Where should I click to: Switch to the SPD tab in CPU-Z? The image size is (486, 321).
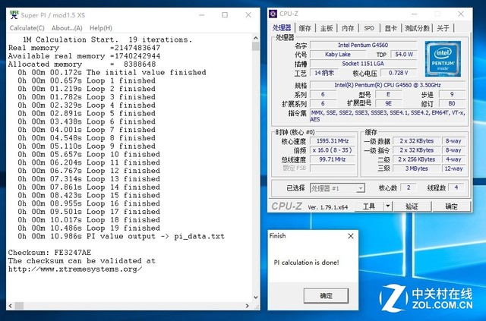coord(369,28)
